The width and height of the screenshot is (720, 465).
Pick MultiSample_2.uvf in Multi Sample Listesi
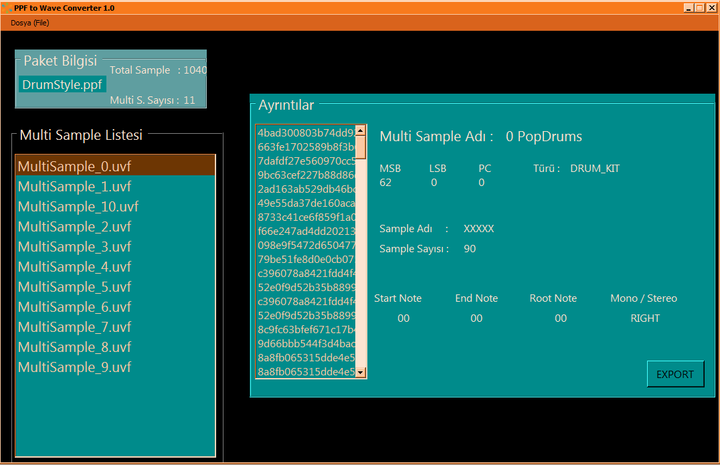point(74,226)
